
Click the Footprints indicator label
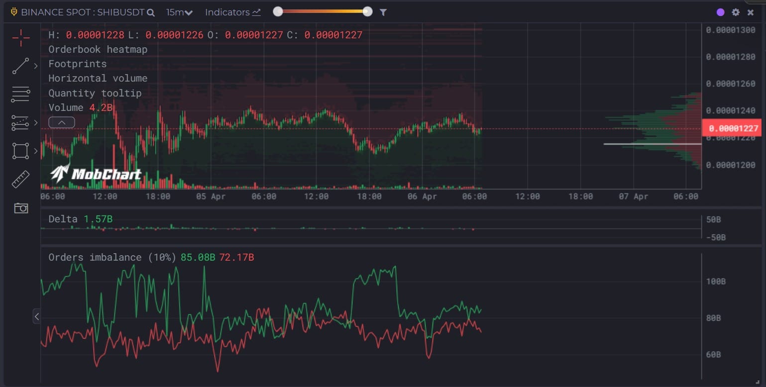[x=77, y=64]
